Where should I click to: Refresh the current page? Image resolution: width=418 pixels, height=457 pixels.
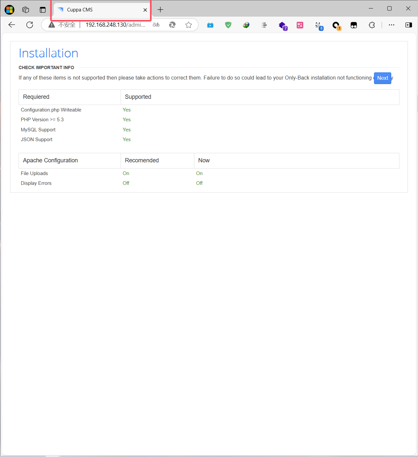30,25
